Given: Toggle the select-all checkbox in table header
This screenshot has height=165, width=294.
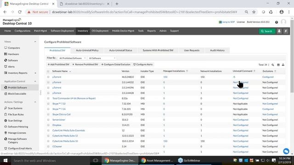Looking at the screenshot, I should (48, 71).
